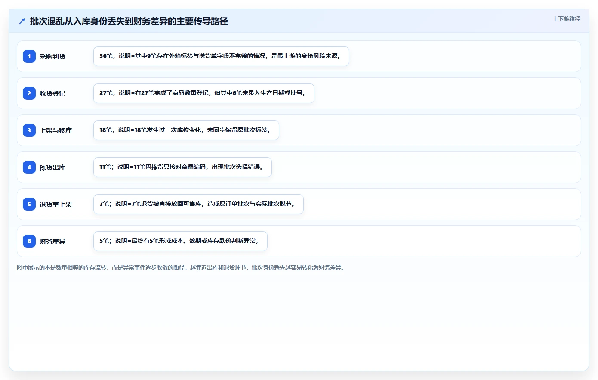Click the 采购到货 step label
The width and height of the screenshot is (598, 380).
(x=52, y=56)
